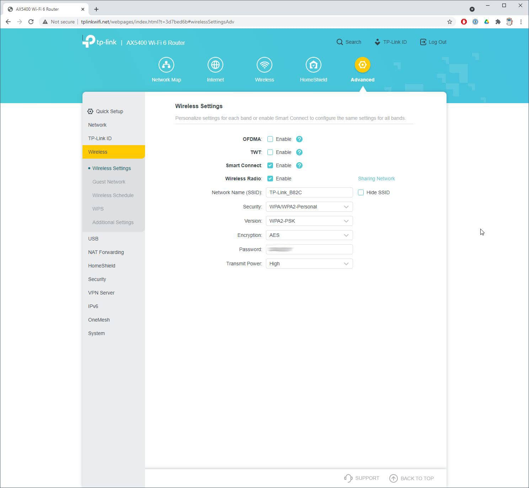Click the Network Name (SSID) field
Viewport: 529px width, 488px height.
309,192
